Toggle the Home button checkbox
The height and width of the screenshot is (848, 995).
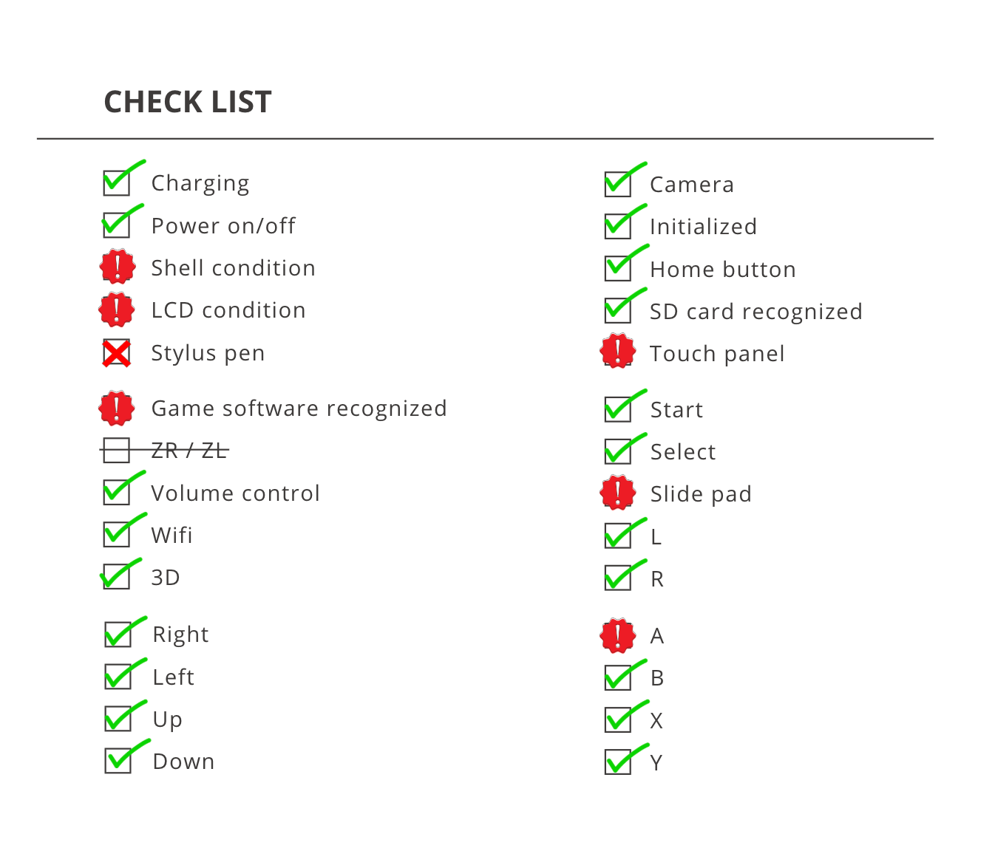pos(617,268)
